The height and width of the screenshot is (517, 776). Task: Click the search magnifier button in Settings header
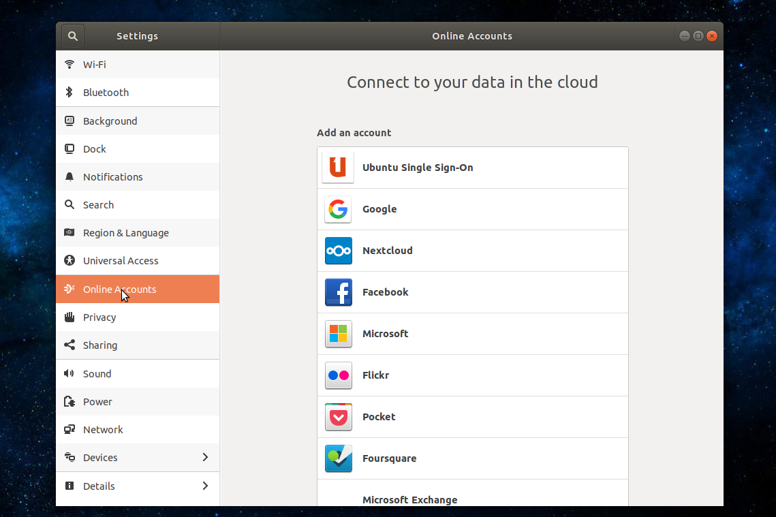(73, 36)
